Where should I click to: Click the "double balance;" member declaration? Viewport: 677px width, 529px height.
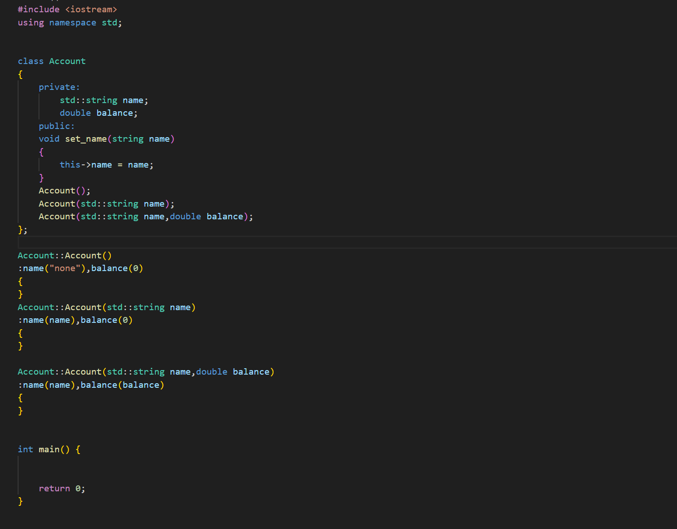[99, 113]
